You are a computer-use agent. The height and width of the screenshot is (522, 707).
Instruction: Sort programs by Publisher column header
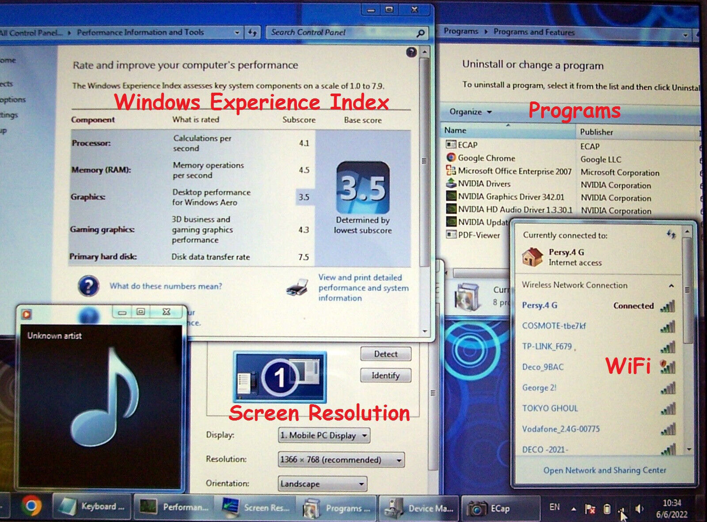coord(637,132)
